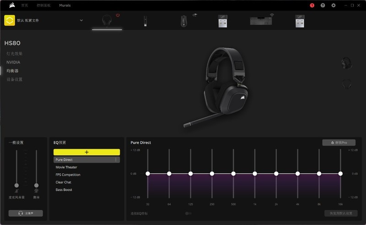Select the Movie Theater preset
Viewport: 366px width, 225px height.
click(66, 167)
